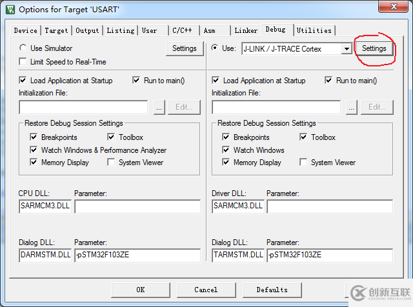Open the Output tab

[87, 30]
